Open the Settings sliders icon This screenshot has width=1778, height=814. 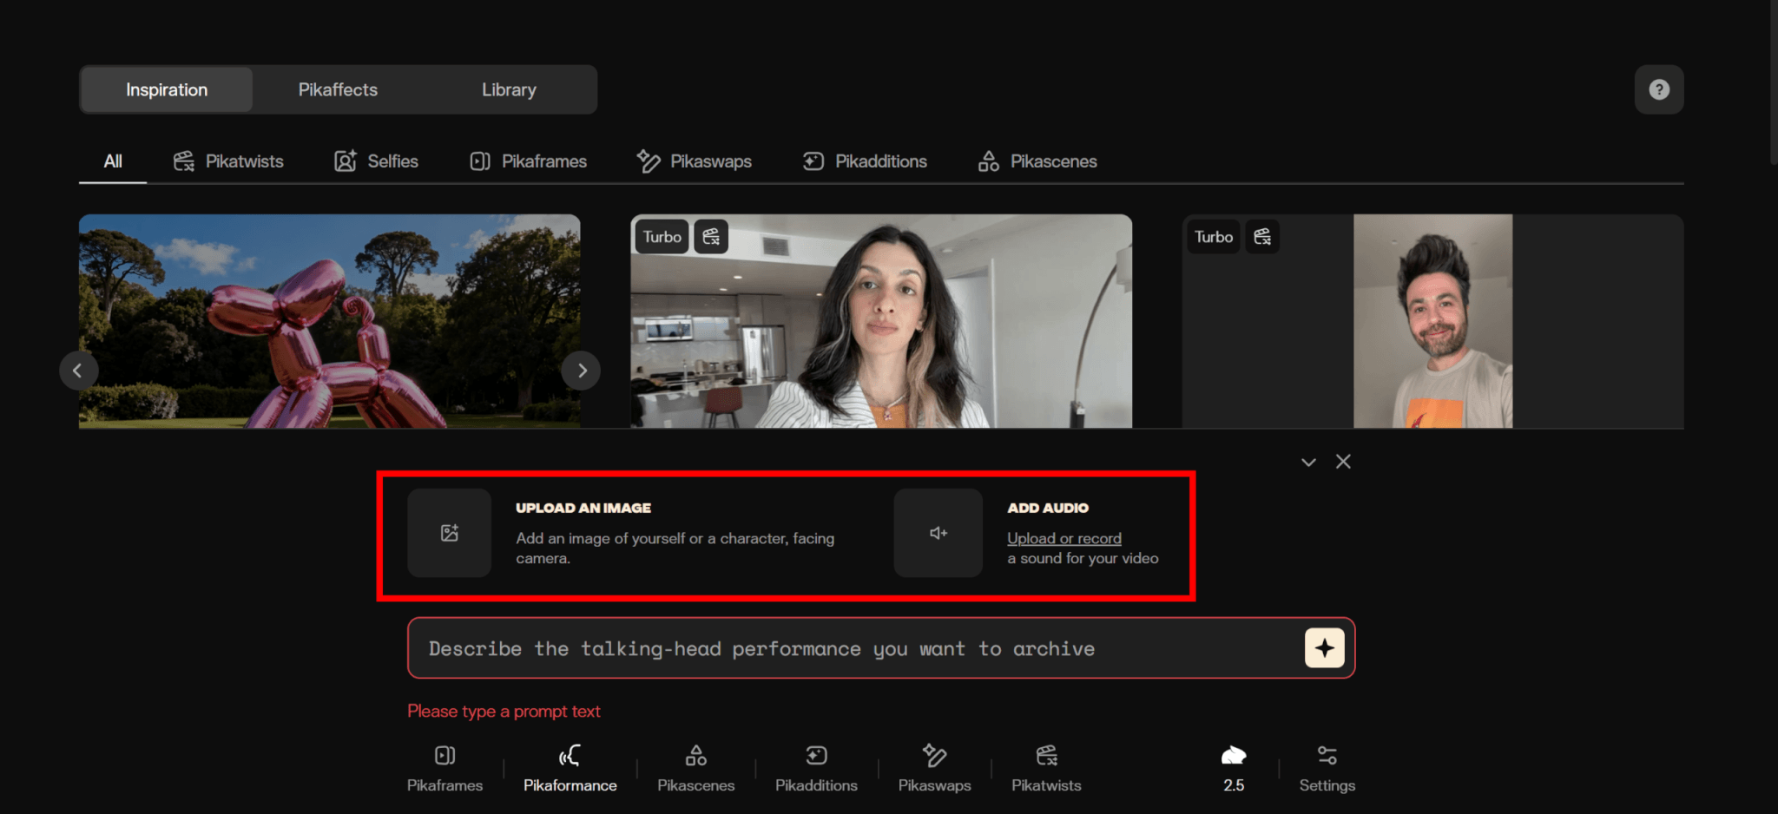pyautogui.click(x=1327, y=769)
